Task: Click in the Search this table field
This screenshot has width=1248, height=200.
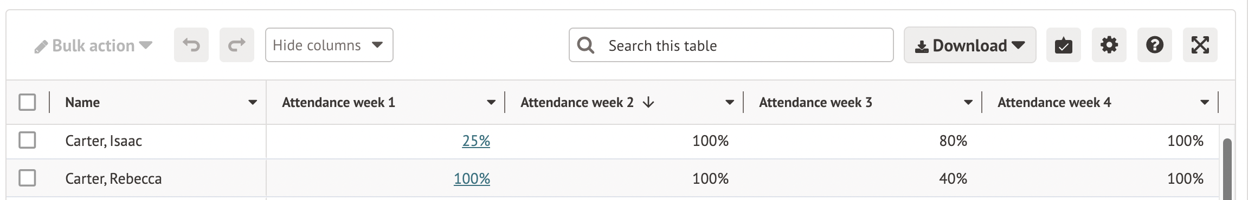Action: [731, 45]
